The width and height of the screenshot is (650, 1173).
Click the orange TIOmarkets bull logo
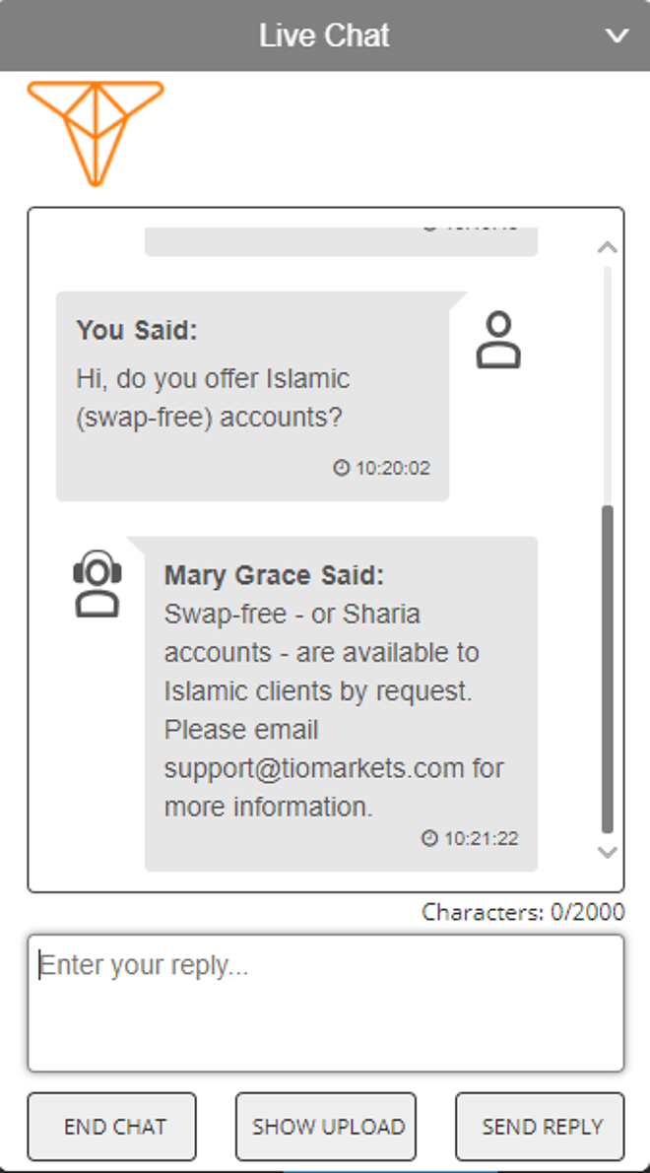point(95,133)
